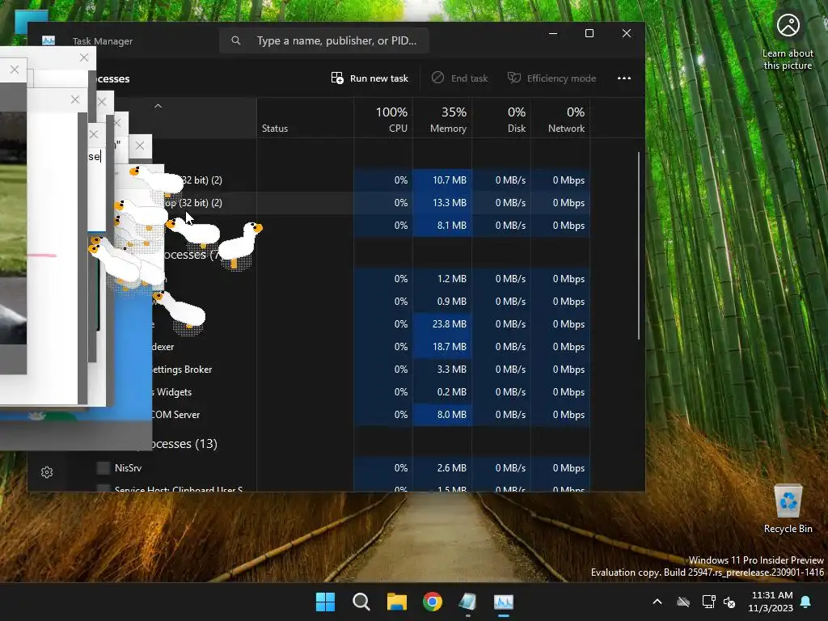Image resolution: width=828 pixels, height=621 pixels.
Task: Select the 8.1 MB memory cell
Action: 442,226
